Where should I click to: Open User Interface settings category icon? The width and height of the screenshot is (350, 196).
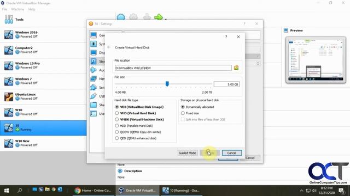pyautogui.click(x=94, y=114)
